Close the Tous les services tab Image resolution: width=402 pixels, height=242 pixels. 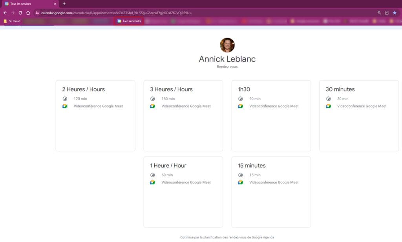55,4
